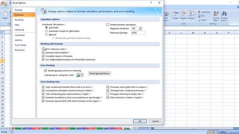This screenshot has width=239, height=134.
Task: Click the OK button
Action: (x=140, y=121)
